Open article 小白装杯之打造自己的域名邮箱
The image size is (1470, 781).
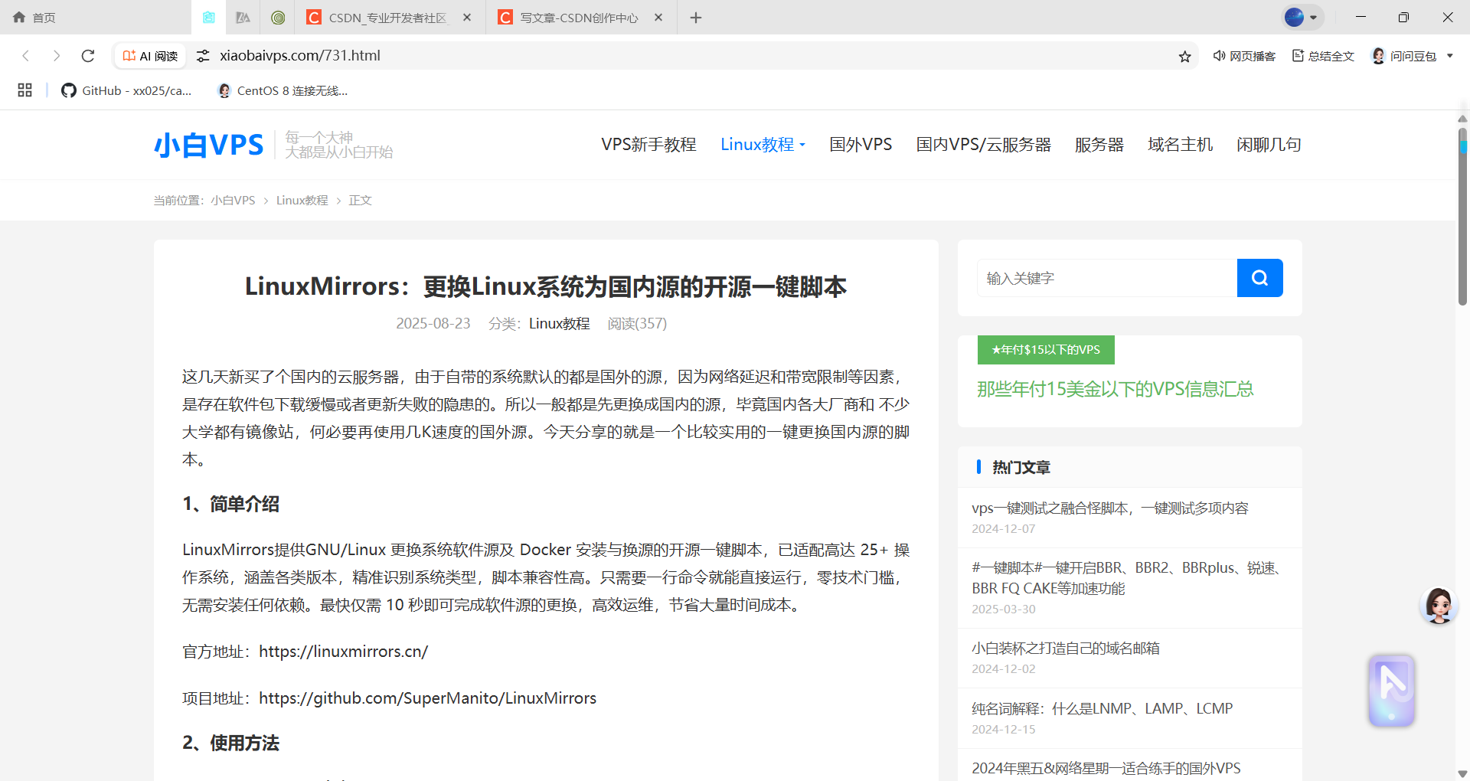pyautogui.click(x=1066, y=649)
